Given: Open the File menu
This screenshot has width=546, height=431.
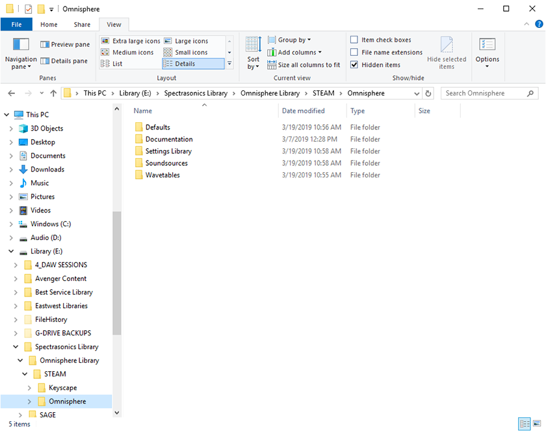Looking at the screenshot, I should [16, 24].
